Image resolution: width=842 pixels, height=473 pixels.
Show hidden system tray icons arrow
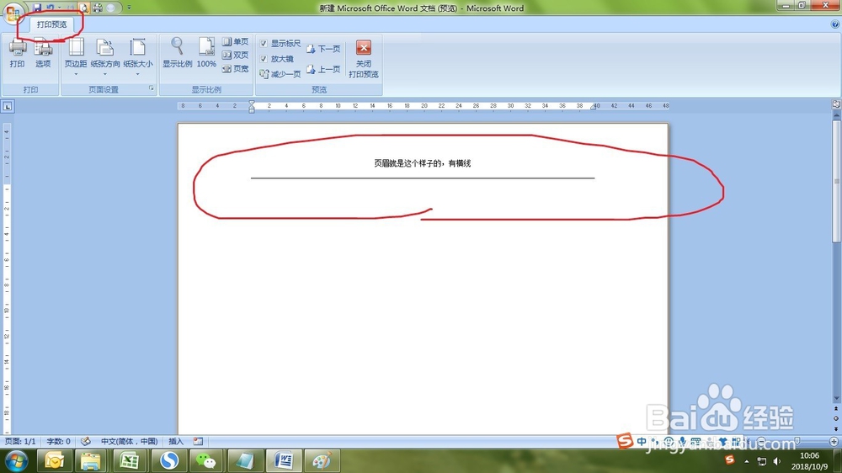point(746,461)
